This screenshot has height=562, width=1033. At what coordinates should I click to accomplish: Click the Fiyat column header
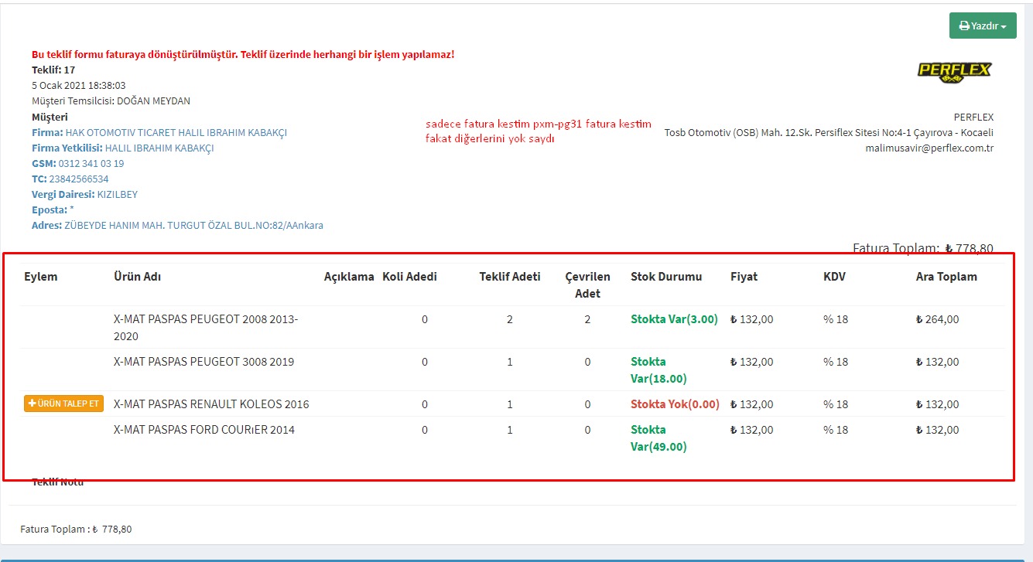(744, 277)
